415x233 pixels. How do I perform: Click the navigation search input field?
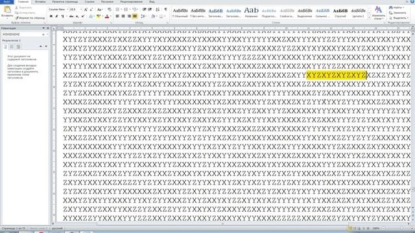click(x=22, y=34)
